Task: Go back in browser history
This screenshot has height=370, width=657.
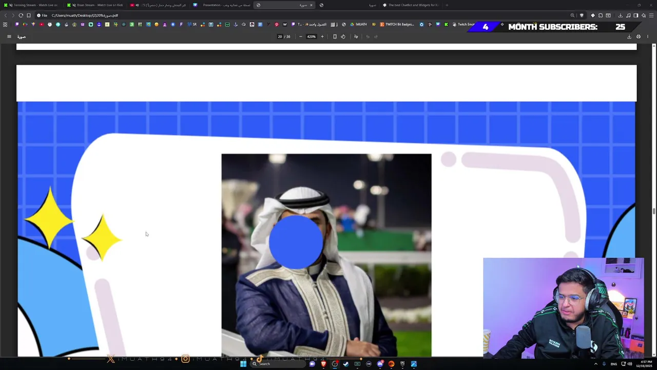Action: tap(6, 15)
